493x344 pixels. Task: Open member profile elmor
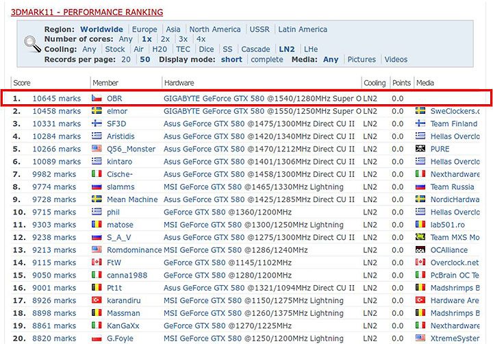(117, 111)
